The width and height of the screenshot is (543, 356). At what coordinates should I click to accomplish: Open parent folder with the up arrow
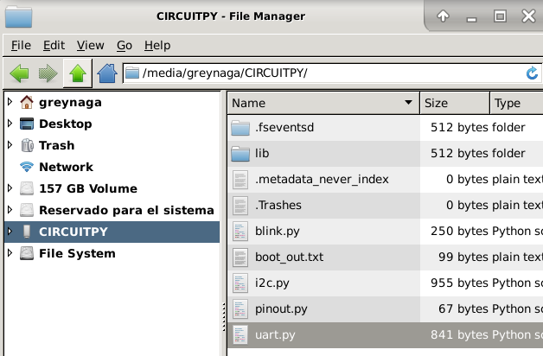click(x=78, y=73)
